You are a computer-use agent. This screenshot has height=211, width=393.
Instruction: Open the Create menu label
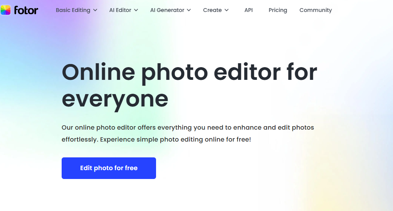point(212,10)
